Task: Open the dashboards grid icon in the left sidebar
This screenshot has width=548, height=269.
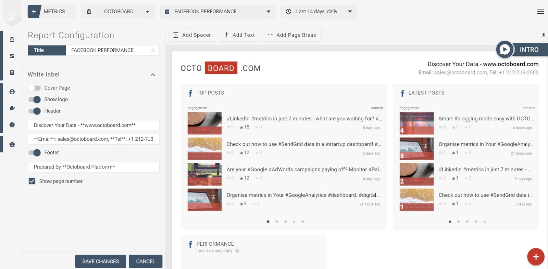Action: pos(12,56)
